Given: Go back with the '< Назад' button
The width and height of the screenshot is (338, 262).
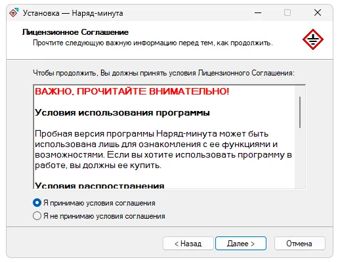Looking at the screenshot, I should point(188,244).
